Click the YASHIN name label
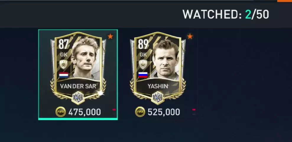The width and height of the screenshot is (292, 142). point(158,86)
